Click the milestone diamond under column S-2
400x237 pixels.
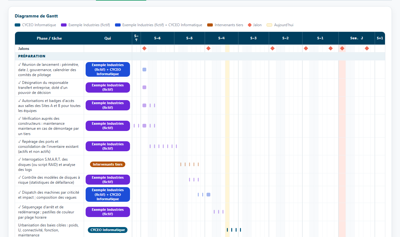pyautogui.click(x=272, y=48)
